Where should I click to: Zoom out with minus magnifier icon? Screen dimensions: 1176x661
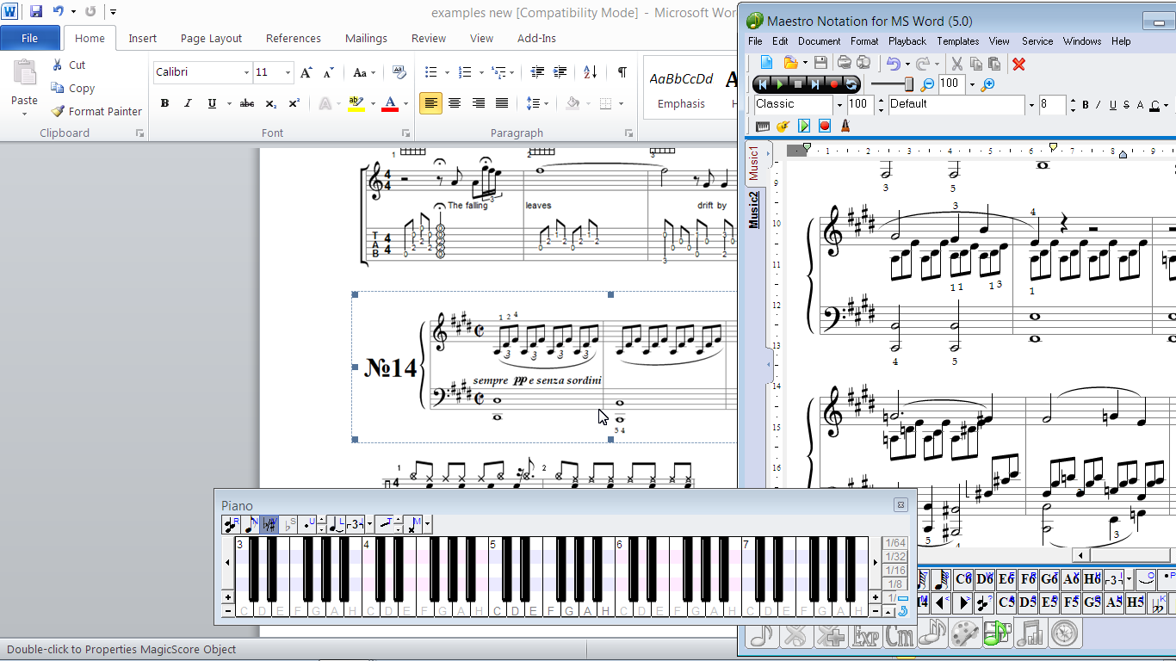click(927, 84)
